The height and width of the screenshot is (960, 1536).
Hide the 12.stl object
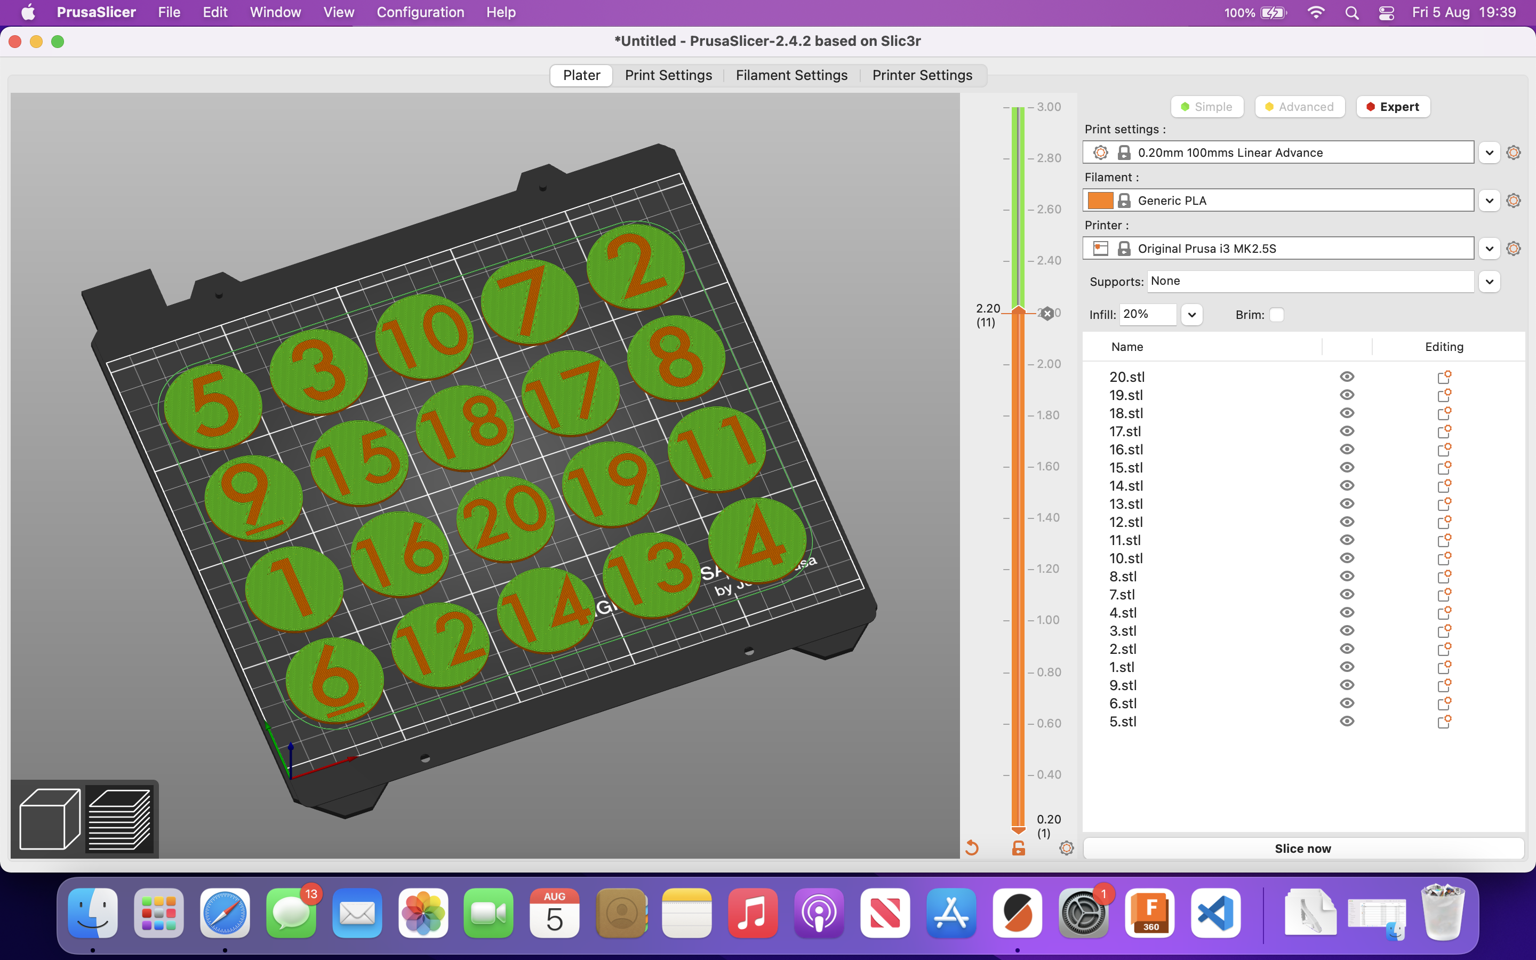click(x=1347, y=522)
